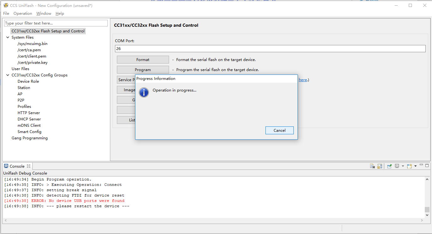The width and height of the screenshot is (432, 234).
Task: Cancel the operation in progress
Action: tap(279, 131)
